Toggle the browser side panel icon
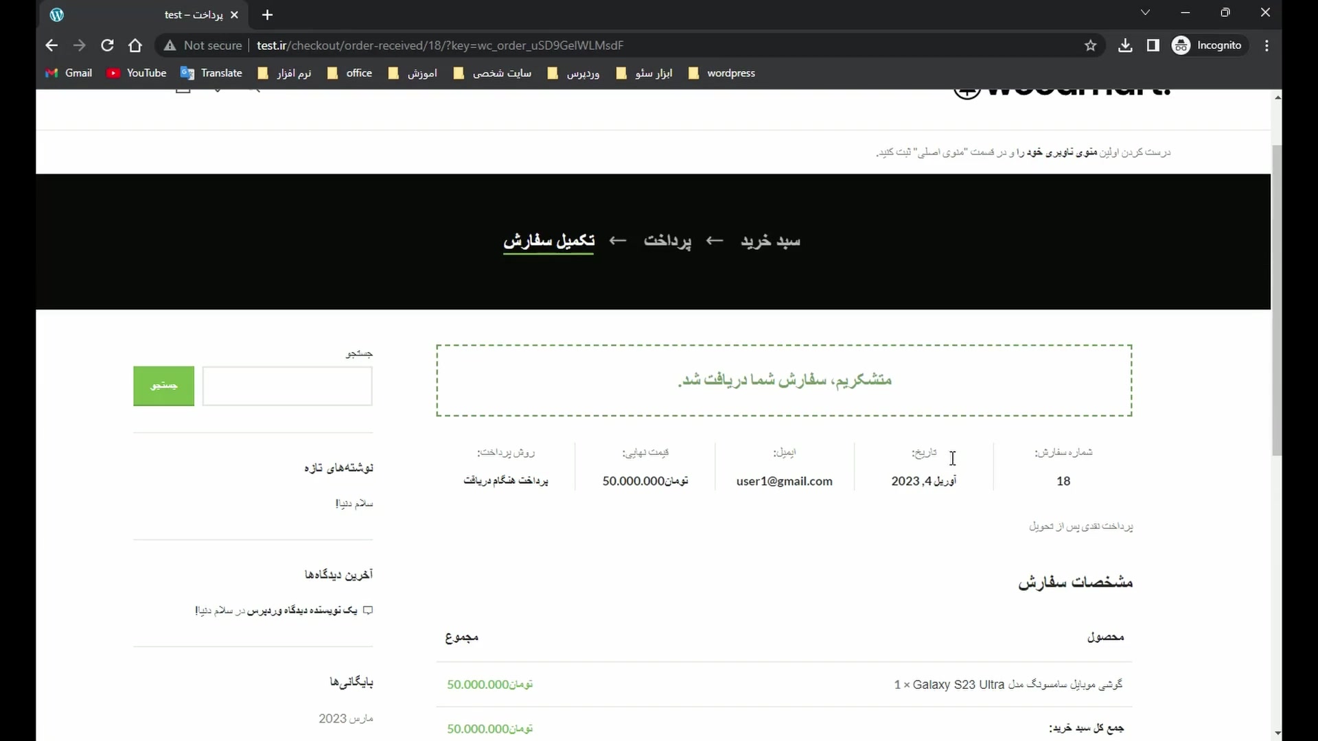The height and width of the screenshot is (741, 1318). click(x=1153, y=45)
